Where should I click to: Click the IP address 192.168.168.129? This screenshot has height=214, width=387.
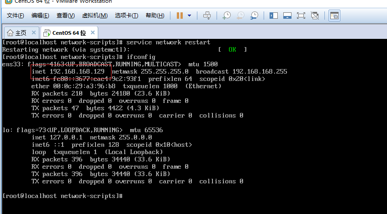tap(77, 71)
